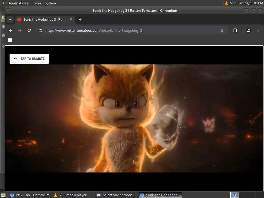Open the Extensions puzzle icon
The height and width of the screenshot is (198, 264).
coord(235,30)
